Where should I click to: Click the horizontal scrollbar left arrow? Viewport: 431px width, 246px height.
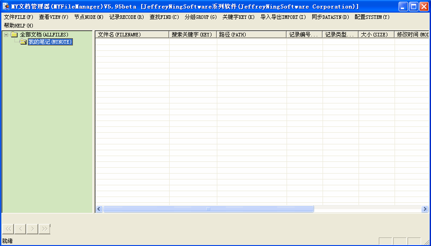click(x=99, y=209)
